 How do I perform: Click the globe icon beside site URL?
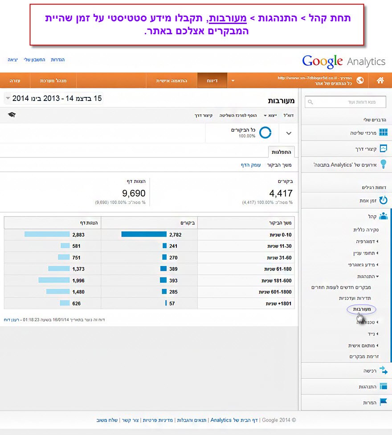click(x=359, y=81)
